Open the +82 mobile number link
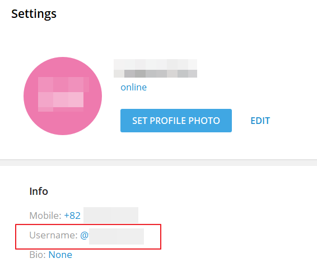The image size is (317, 268). (x=72, y=216)
